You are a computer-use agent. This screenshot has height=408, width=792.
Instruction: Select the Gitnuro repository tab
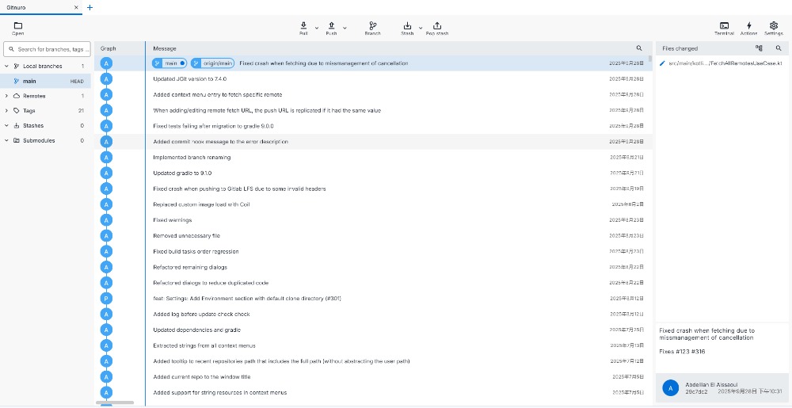pyautogui.click(x=36, y=7)
